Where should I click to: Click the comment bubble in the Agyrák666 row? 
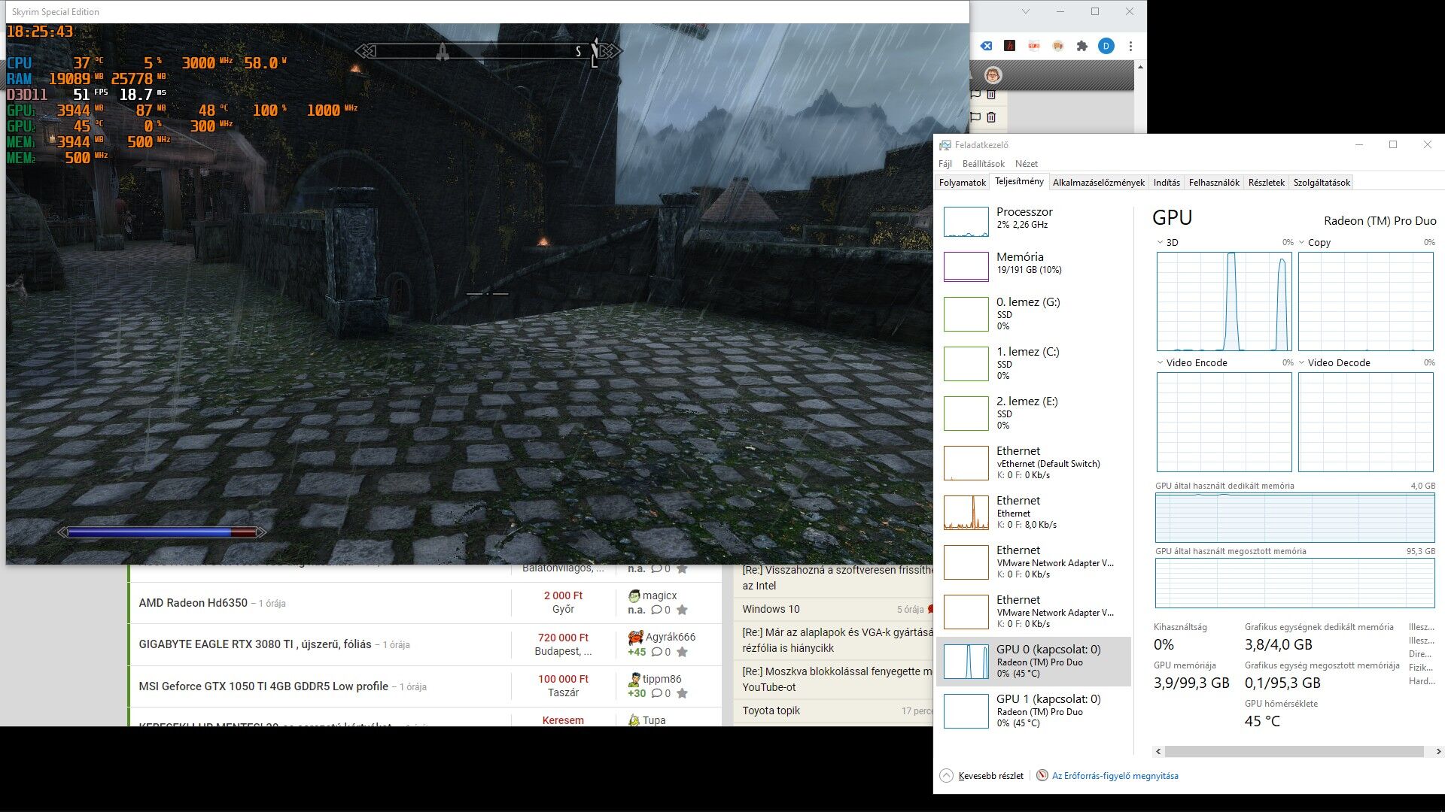coord(656,652)
